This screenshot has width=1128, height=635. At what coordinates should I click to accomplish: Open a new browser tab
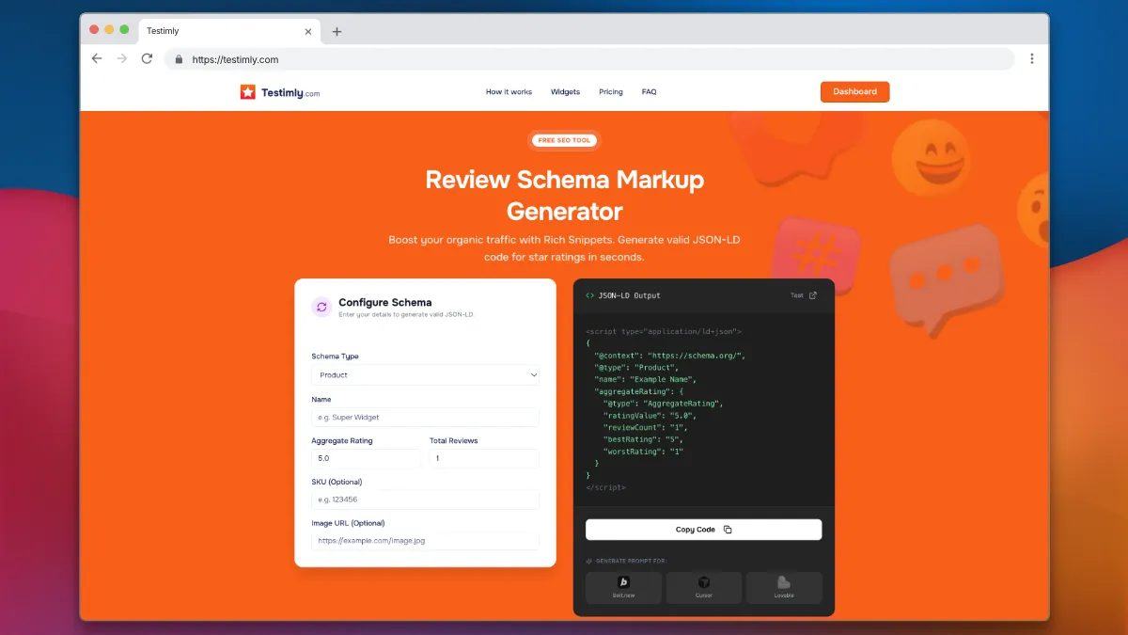point(337,31)
